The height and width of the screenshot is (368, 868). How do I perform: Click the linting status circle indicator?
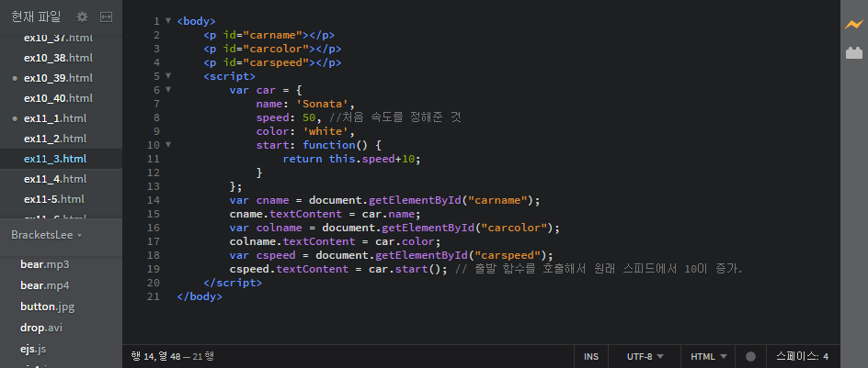coord(750,356)
